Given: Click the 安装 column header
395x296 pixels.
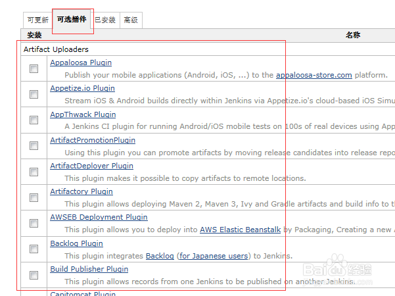Looking at the screenshot, I should (34, 35).
